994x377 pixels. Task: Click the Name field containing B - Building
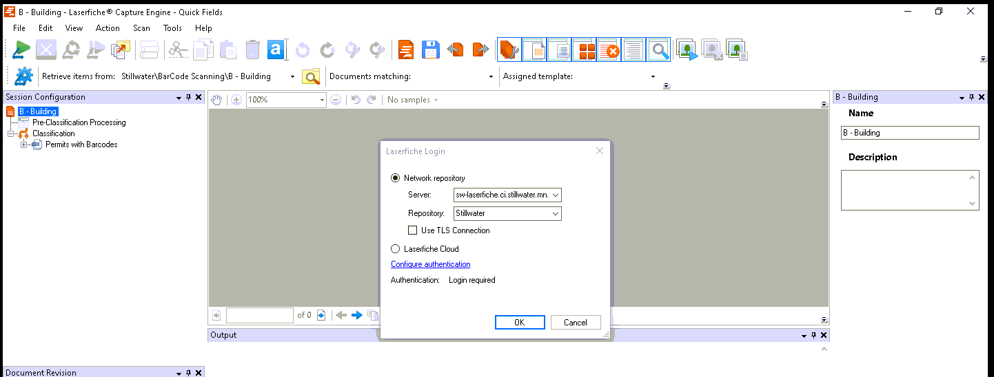(910, 133)
